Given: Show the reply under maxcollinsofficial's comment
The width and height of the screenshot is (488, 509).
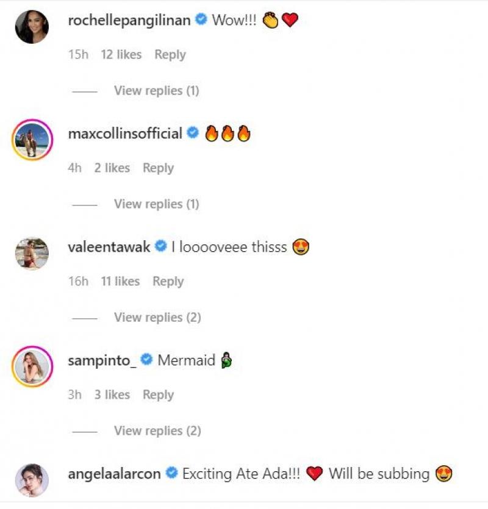Looking at the screenshot, I should pyautogui.click(x=156, y=204).
